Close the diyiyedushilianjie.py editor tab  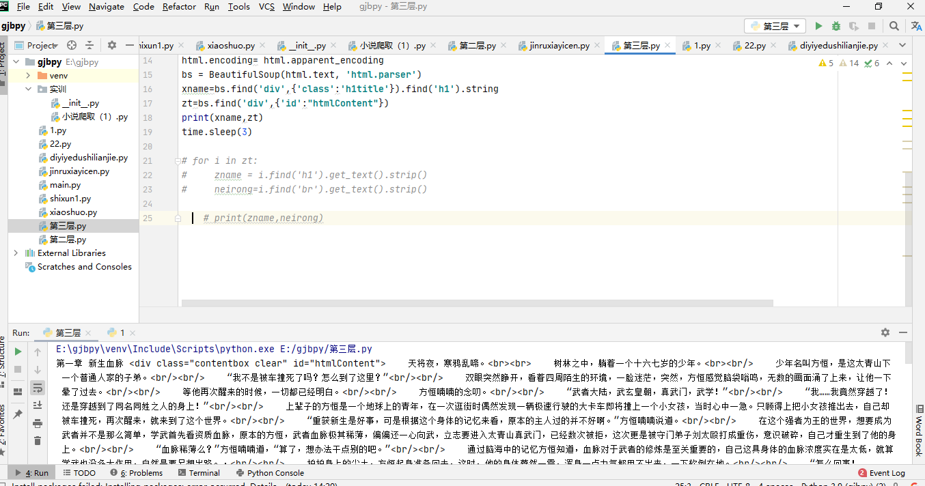(887, 46)
